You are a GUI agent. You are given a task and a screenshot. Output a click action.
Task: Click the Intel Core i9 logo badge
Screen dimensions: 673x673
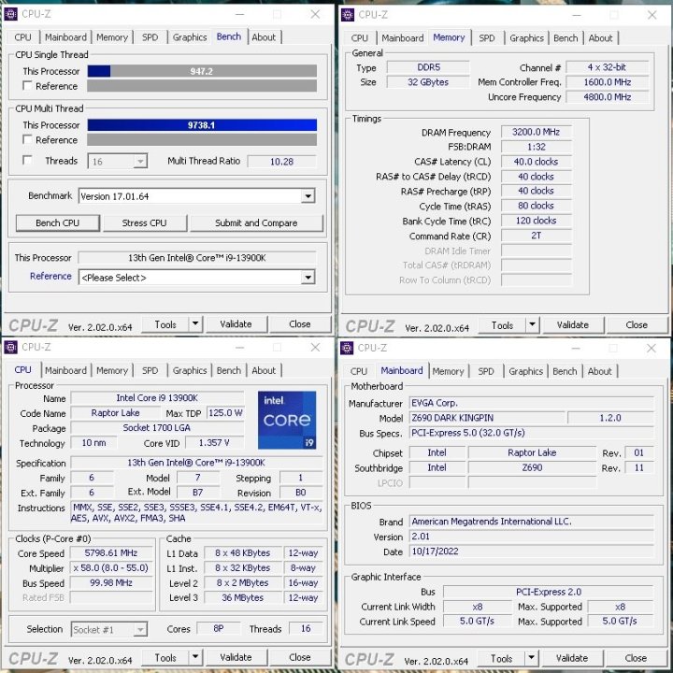286,420
